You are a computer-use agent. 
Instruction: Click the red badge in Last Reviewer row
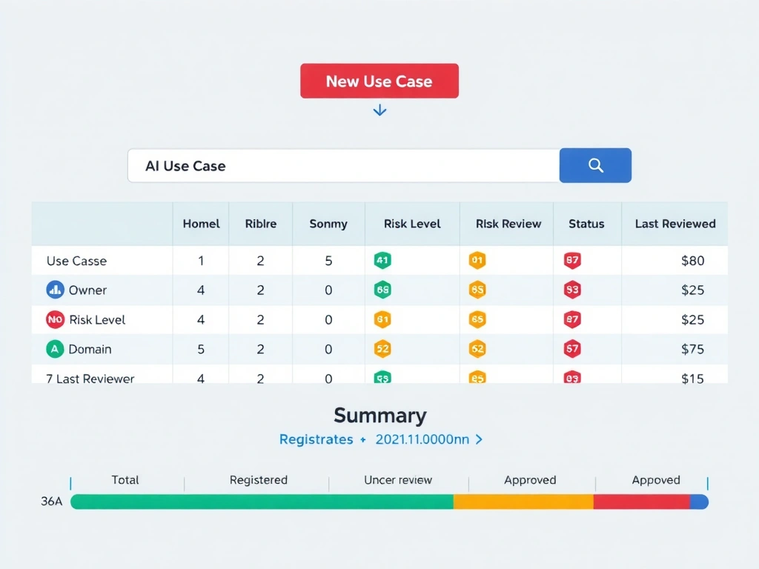(572, 377)
